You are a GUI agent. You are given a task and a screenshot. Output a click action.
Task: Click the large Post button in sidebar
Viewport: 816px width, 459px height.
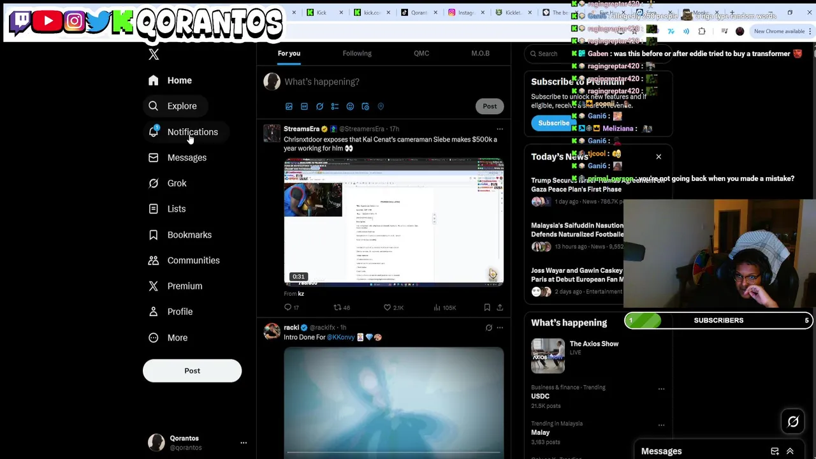pos(192,371)
